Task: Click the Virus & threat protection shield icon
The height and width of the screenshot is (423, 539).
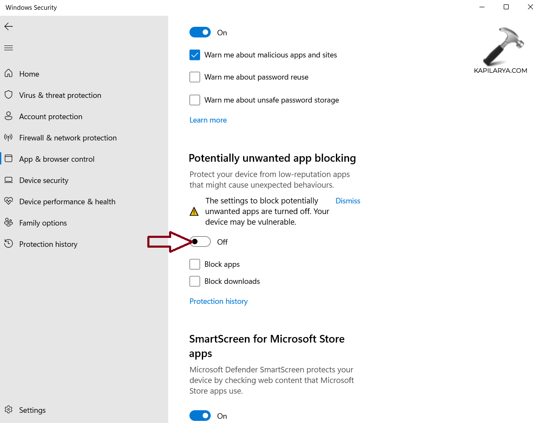Action: tap(9, 95)
